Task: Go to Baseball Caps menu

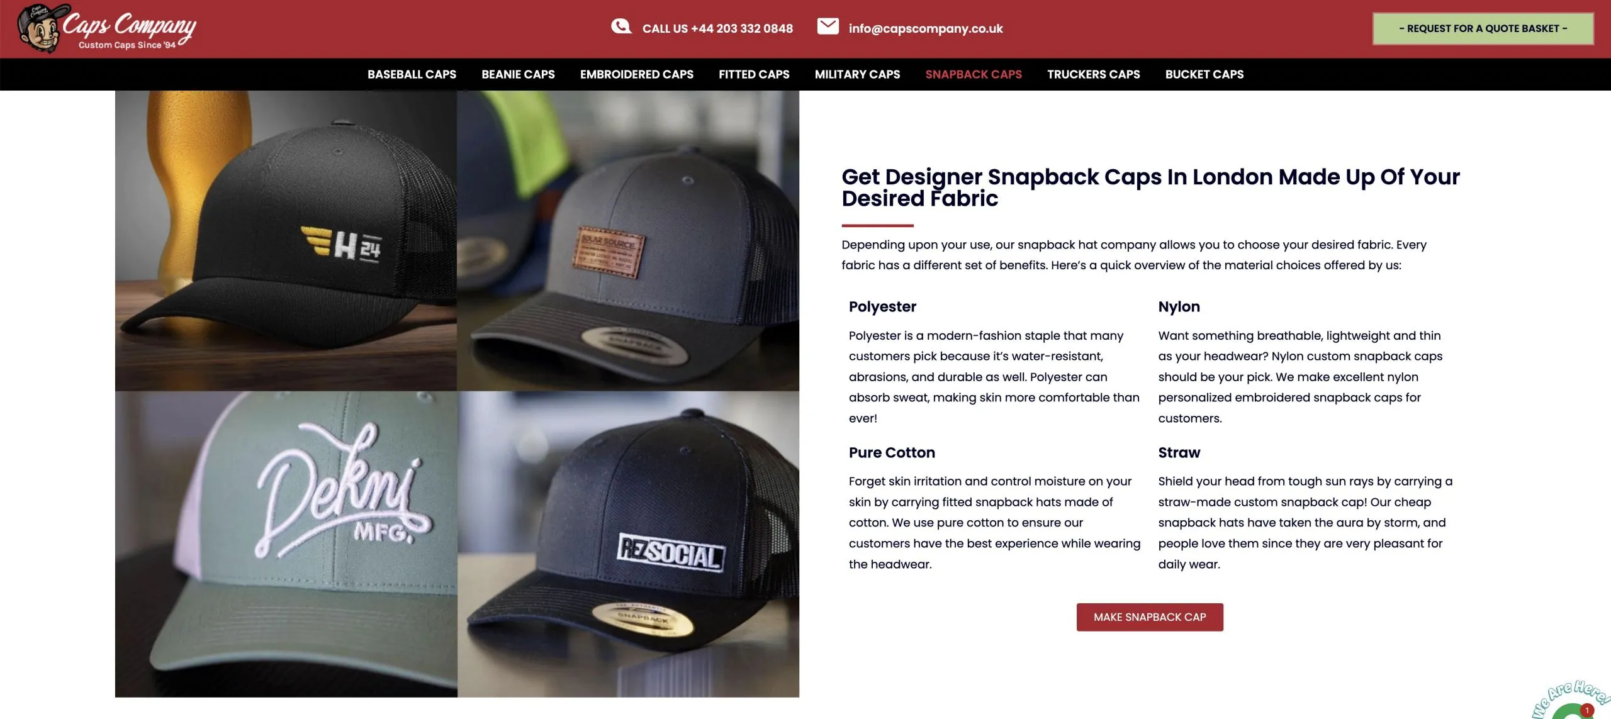Action: (412, 74)
